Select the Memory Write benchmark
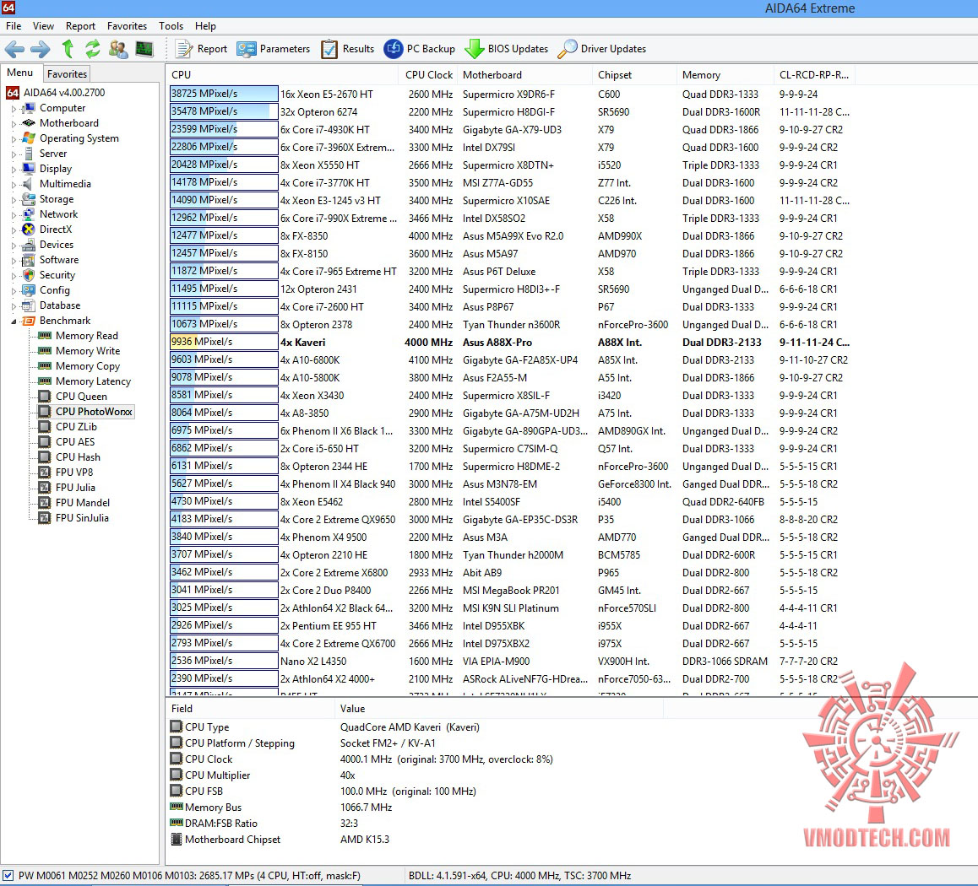The image size is (978, 886). click(87, 351)
